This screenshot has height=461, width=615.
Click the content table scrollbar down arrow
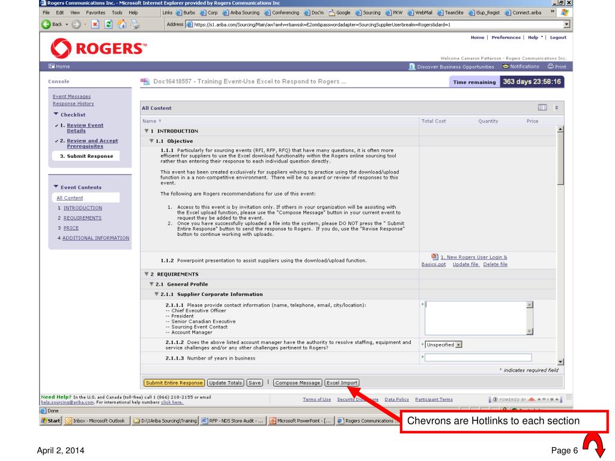tap(560, 362)
